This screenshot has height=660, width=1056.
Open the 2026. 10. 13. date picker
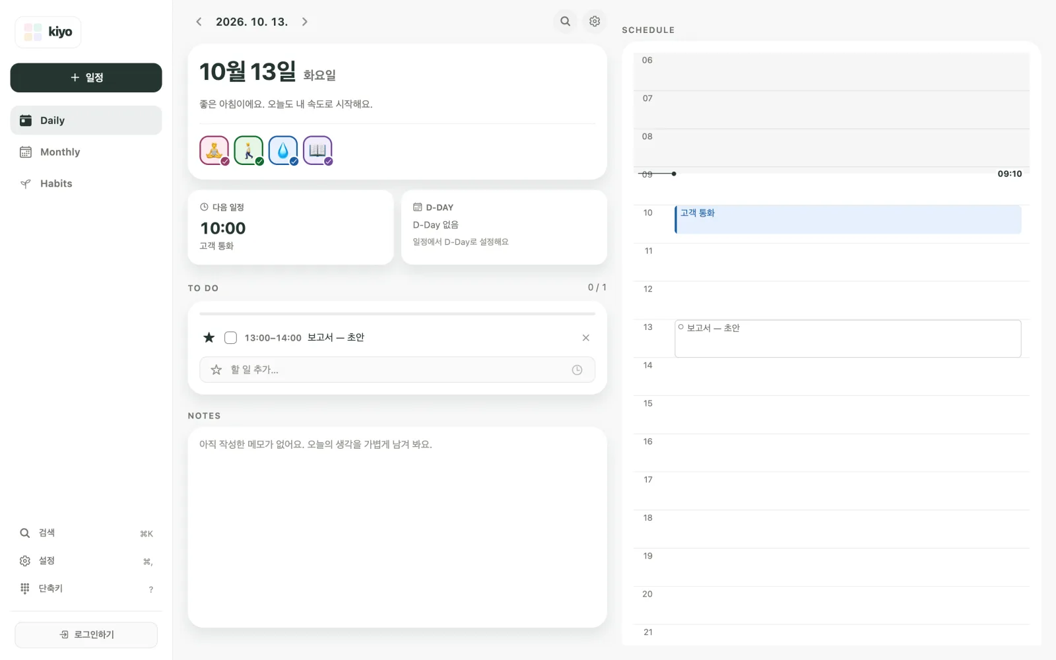coord(252,22)
